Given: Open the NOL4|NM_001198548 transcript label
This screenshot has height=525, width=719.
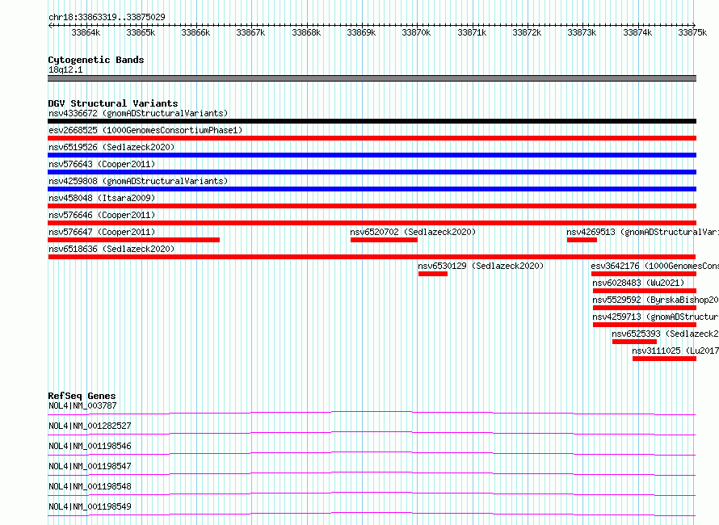Looking at the screenshot, I should 90,486.
